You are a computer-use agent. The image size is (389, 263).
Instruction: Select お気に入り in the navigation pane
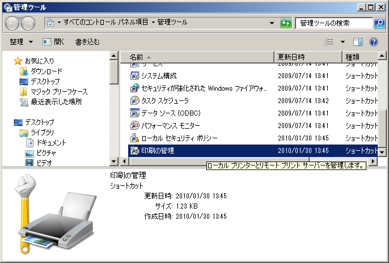pyautogui.click(x=40, y=61)
